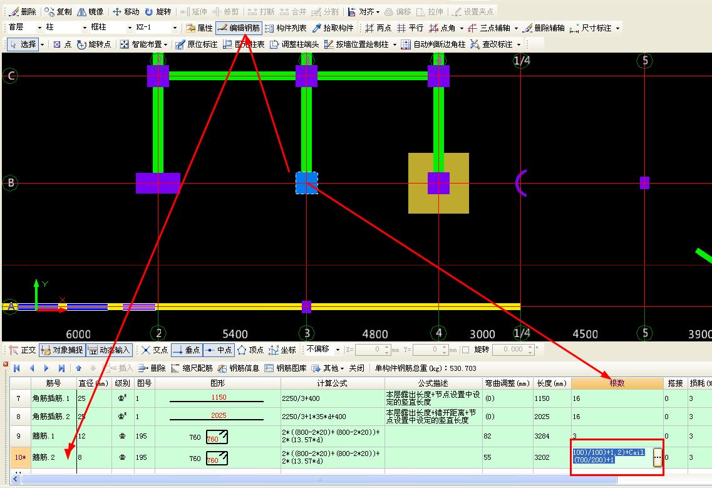The height and width of the screenshot is (488, 712).
Task: Choose 平行 (parallel) axis tool
Action: tap(410, 28)
